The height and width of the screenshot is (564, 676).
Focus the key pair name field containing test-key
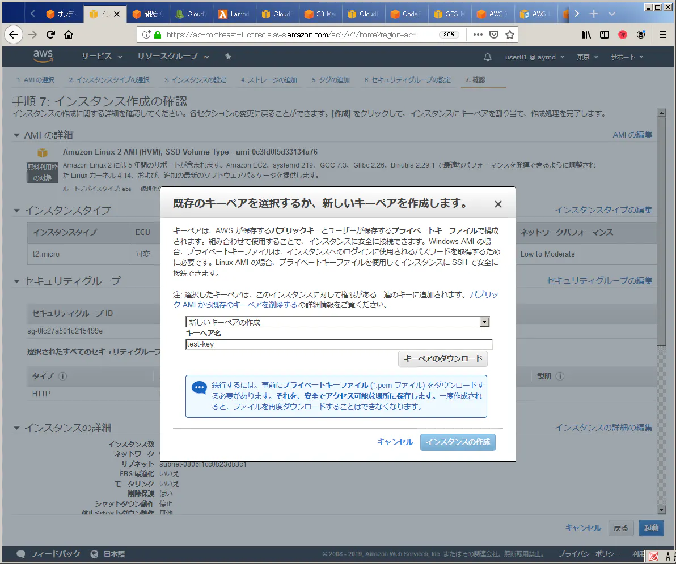[x=339, y=344]
